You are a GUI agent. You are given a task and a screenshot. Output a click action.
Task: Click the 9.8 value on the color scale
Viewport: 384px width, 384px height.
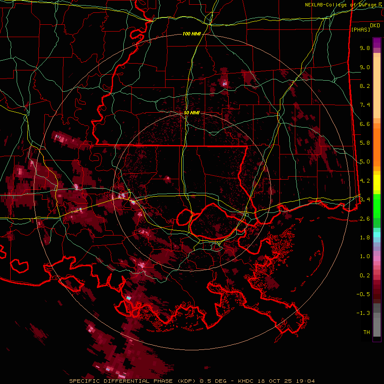pos(365,48)
